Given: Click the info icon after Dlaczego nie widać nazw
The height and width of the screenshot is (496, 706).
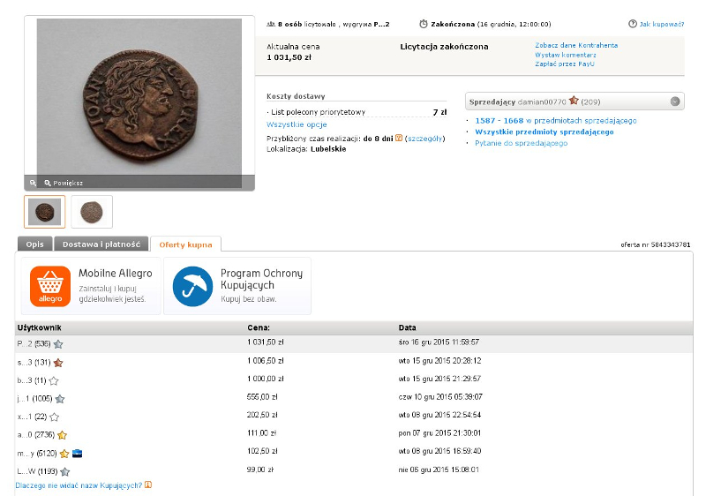Looking at the screenshot, I should 148,485.
